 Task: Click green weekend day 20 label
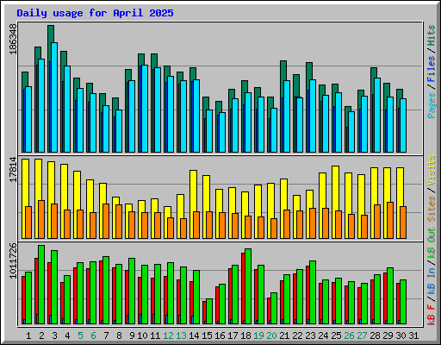[x=271, y=336]
